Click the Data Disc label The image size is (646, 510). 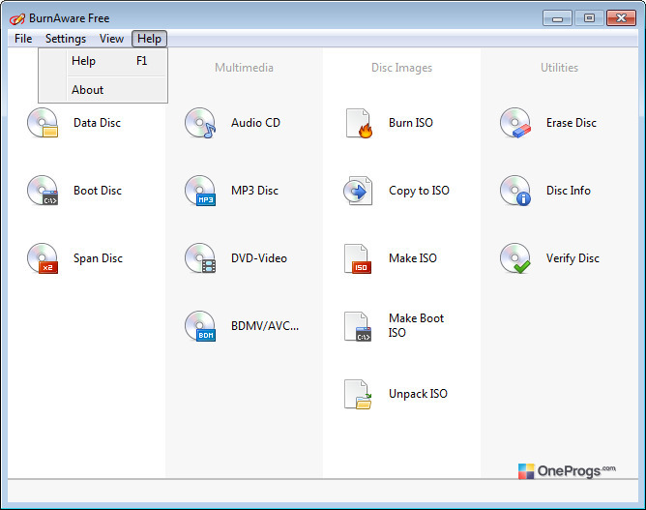tap(98, 123)
